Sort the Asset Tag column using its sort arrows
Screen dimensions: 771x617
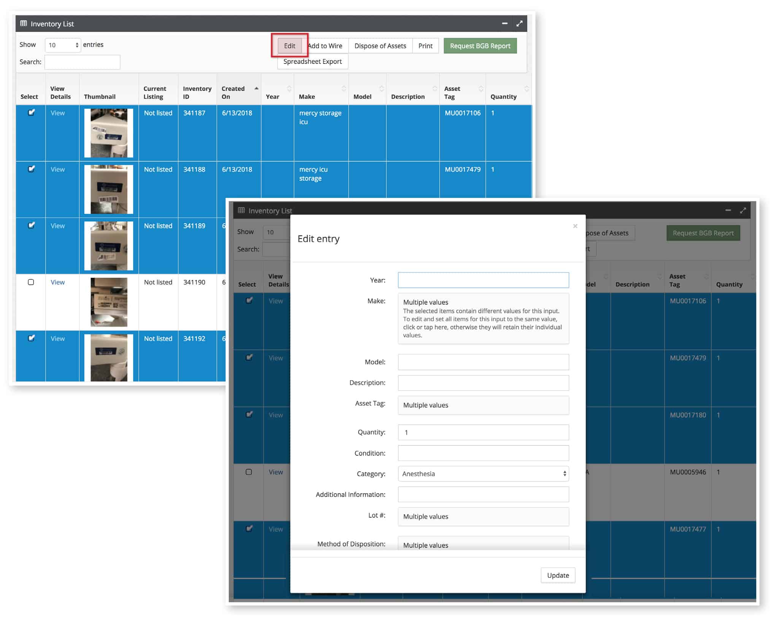tap(481, 89)
